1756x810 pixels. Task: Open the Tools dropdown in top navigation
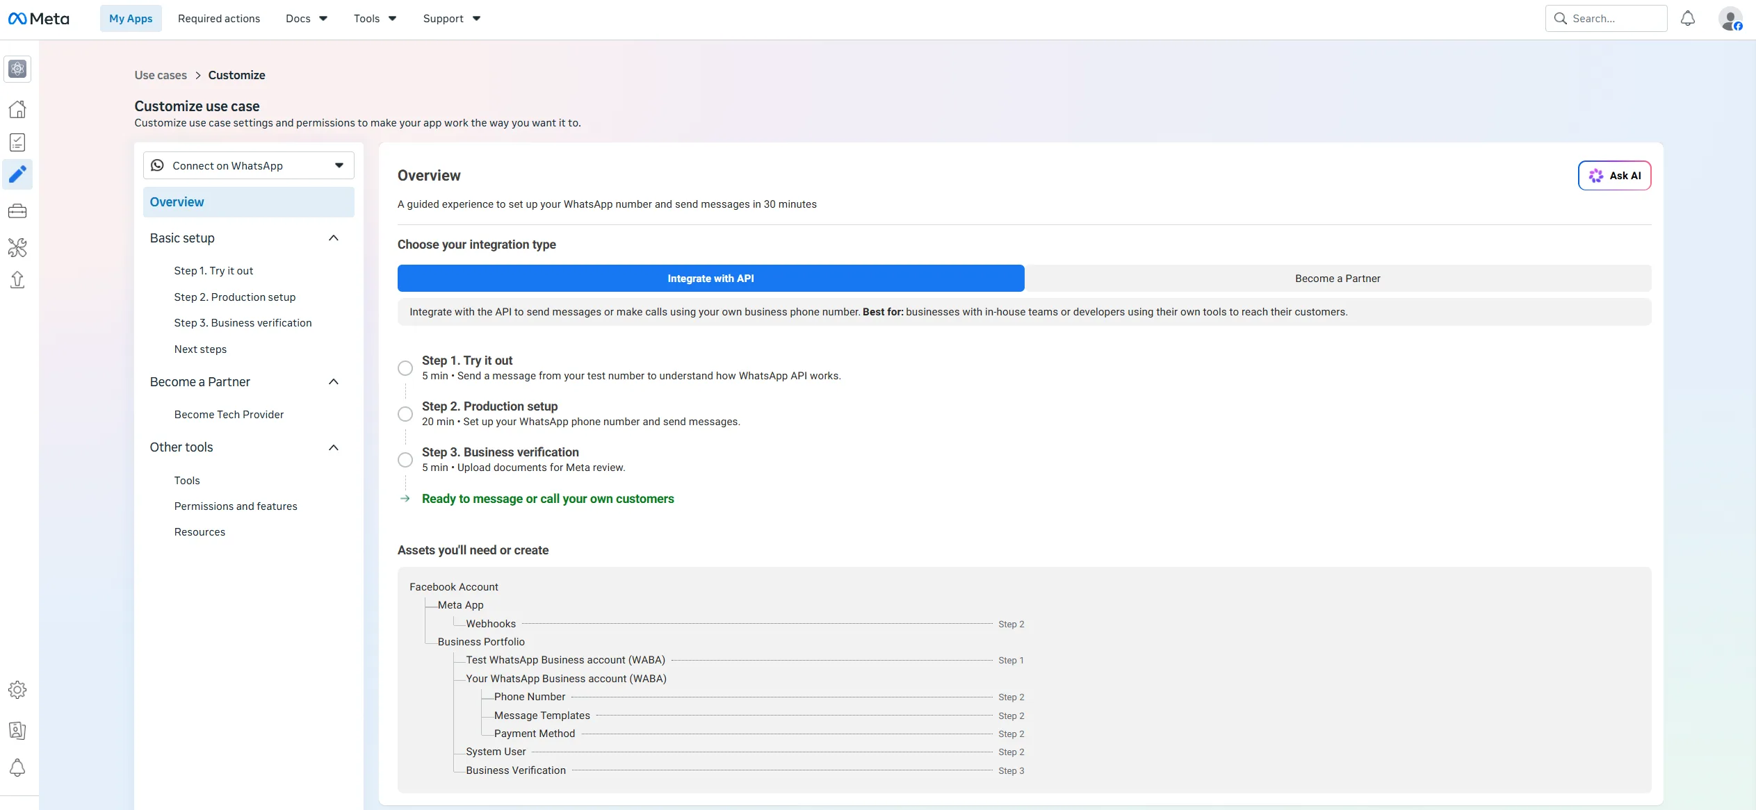tap(375, 19)
